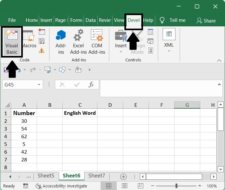Click Accessibility: Investigate in the status bar

pos(61,186)
